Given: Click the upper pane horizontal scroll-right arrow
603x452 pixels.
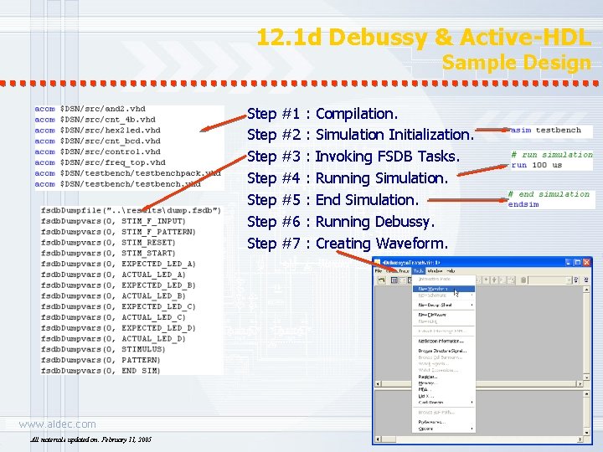Looking at the screenshot, I should coord(580,383).
